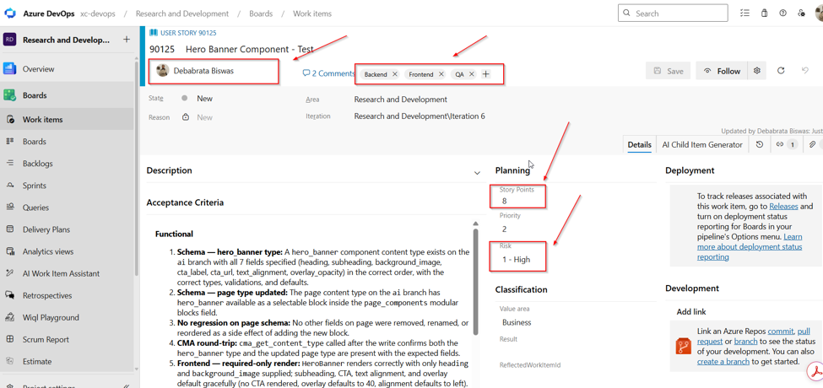The width and height of the screenshot is (823, 388).
Task: Open the Attachments paperclip tab
Action: (812, 145)
